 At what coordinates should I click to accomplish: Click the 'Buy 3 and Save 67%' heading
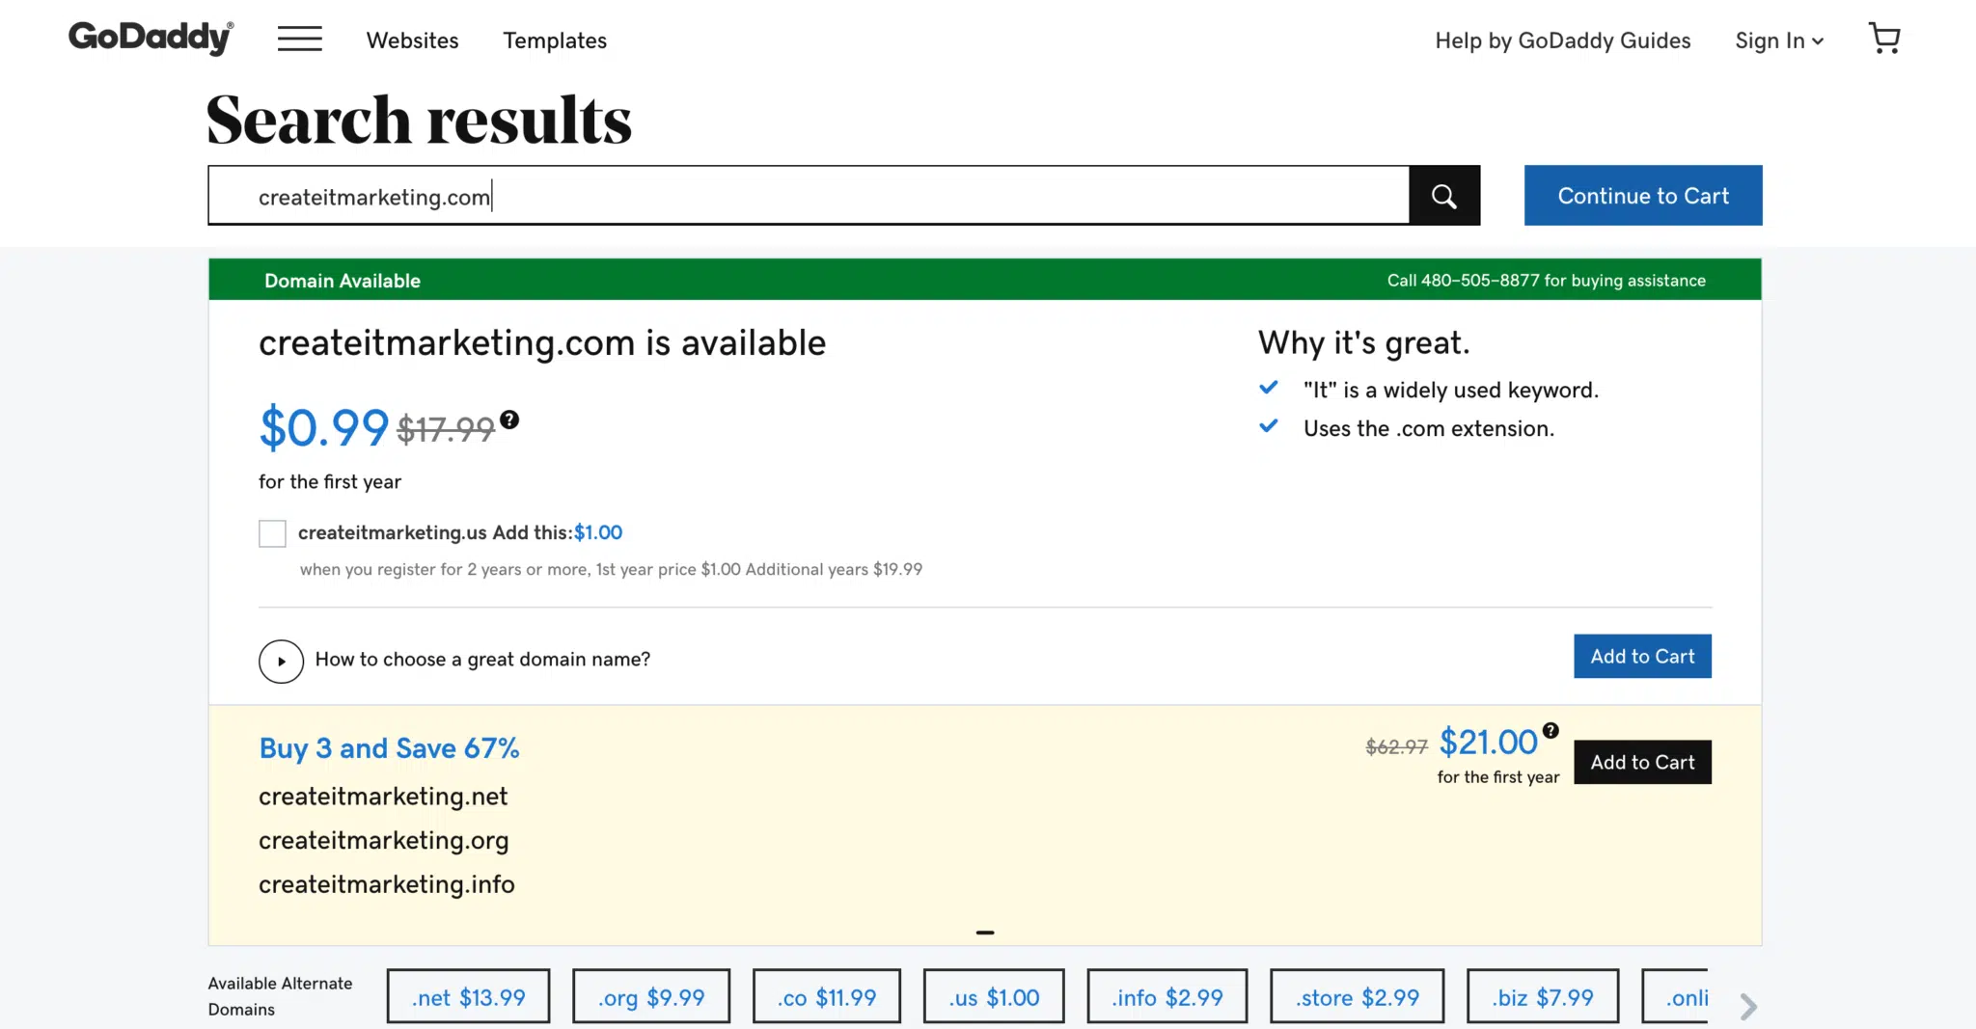(389, 748)
